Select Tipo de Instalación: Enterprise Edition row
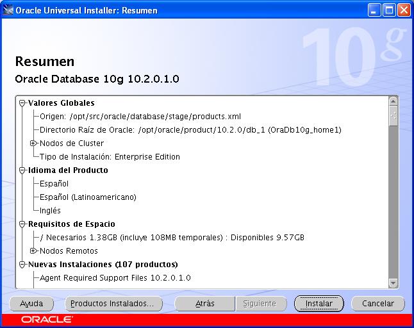Image resolution: width=414 pixels, height=328 pixels. [x=110, y=157]
